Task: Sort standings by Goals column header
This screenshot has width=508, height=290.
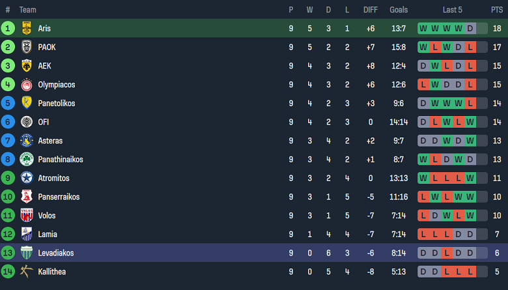Action: (x=399, y=10)
